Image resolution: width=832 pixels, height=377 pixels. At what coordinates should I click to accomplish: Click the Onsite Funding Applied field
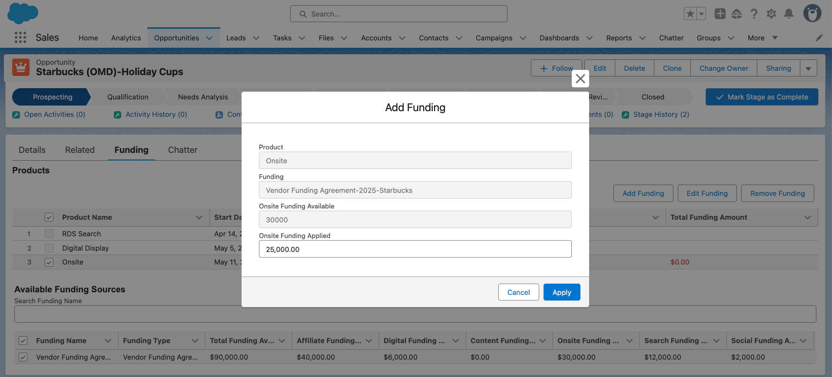(415, 249)
